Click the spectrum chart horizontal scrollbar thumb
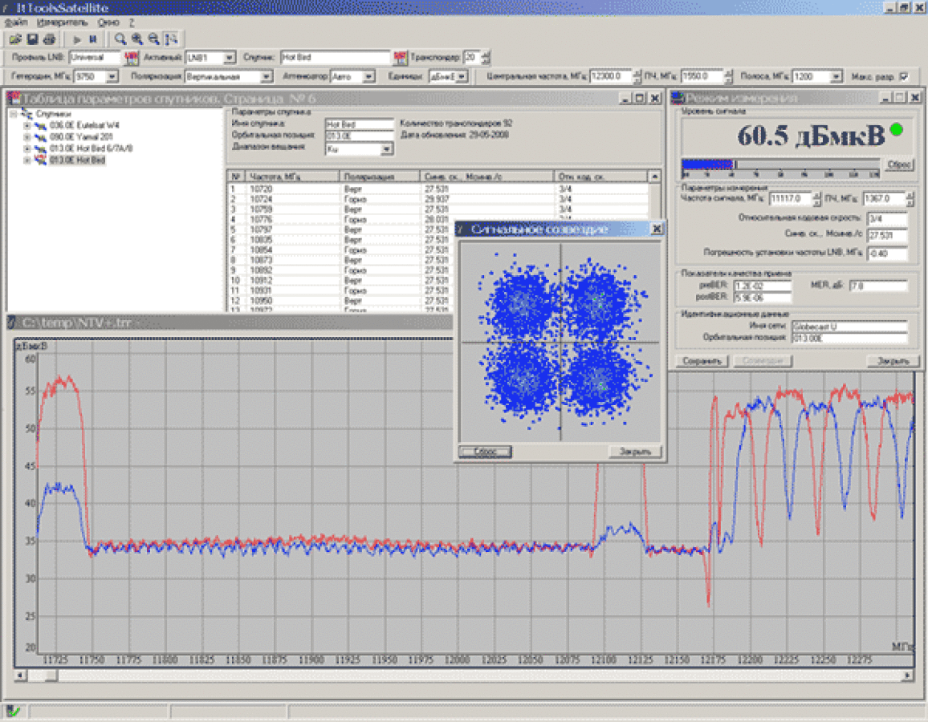 [51, 675]
